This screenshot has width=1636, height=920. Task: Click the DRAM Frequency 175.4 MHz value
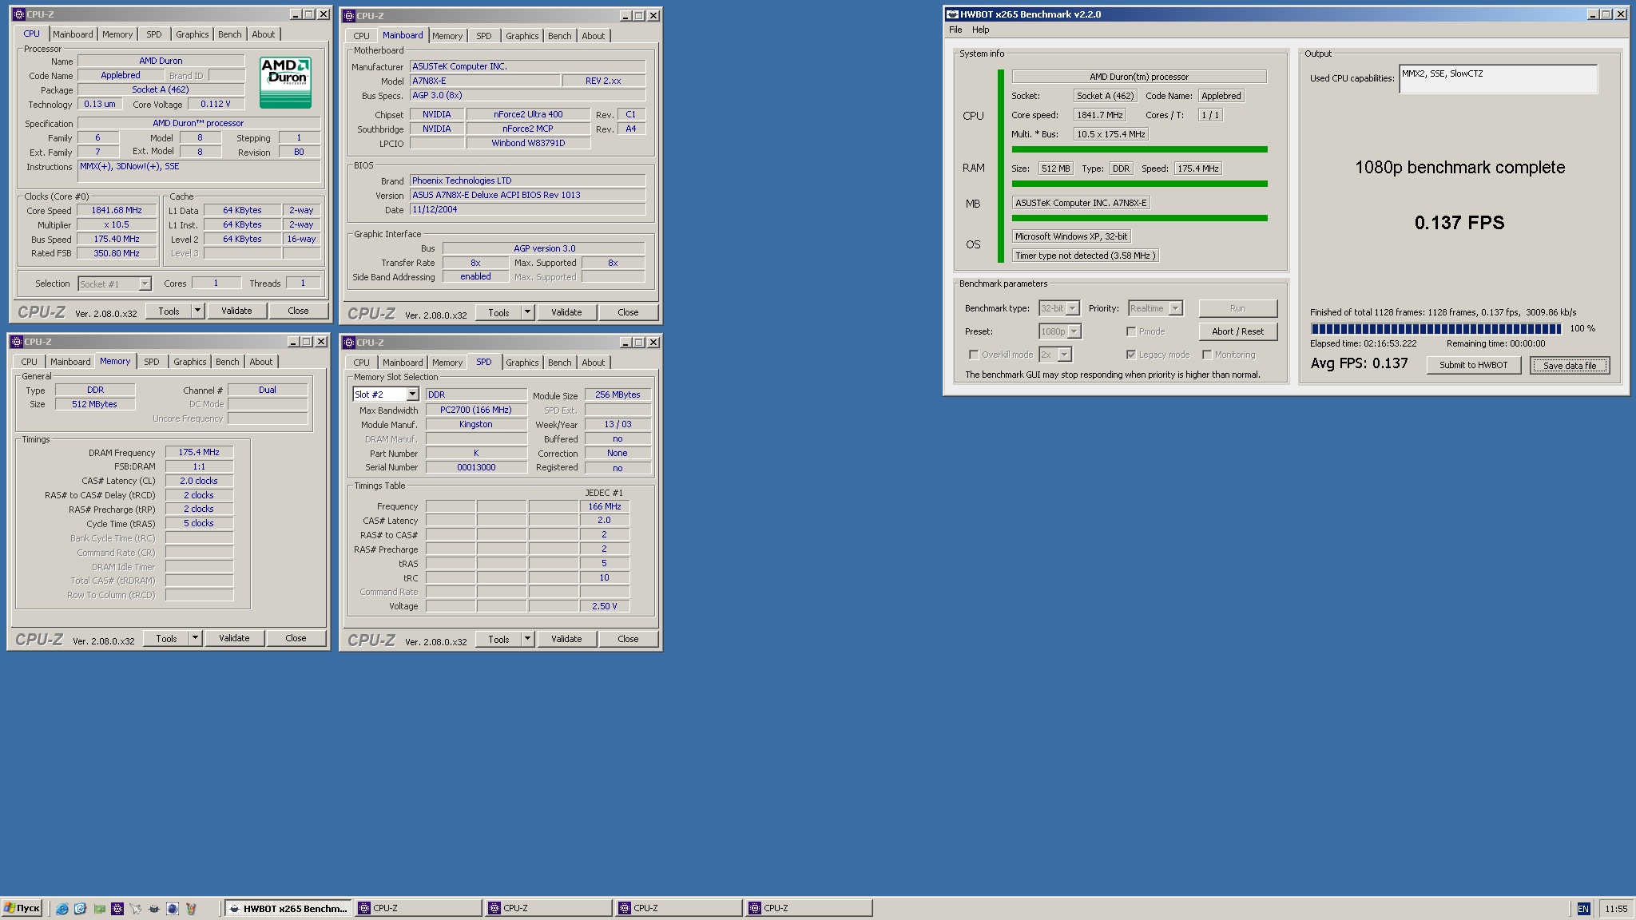[x=199, y=452]
